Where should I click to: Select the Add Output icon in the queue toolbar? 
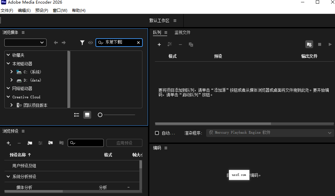[x=169, y=44]
